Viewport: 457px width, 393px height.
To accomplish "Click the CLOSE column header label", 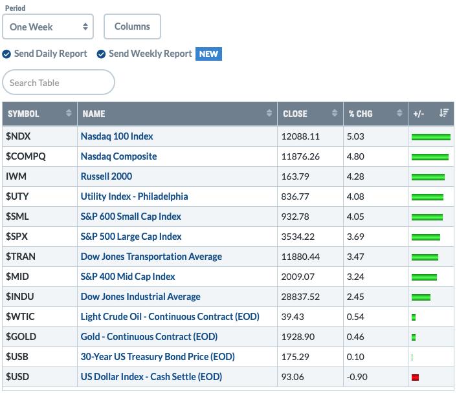I will pyautogui.click(x=295, y=114).
